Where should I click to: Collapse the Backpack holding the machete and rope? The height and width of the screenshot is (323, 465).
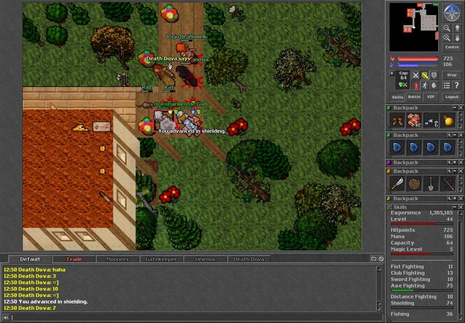455,171
